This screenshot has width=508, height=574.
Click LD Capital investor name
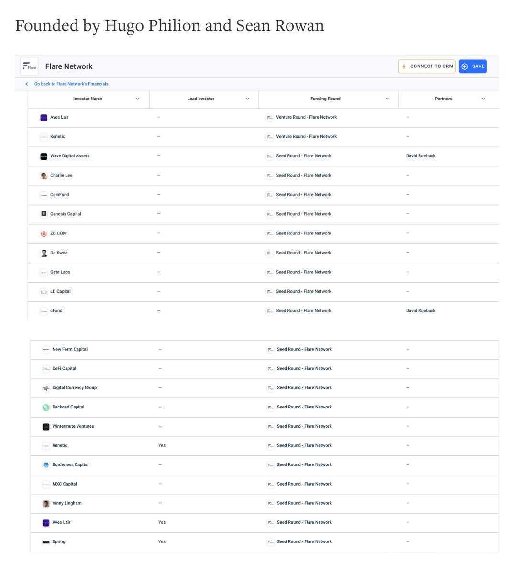coord(60,292)
